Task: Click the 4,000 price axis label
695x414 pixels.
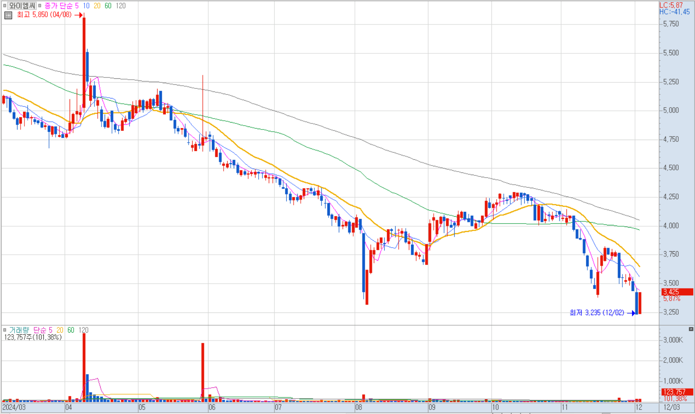Action: (671, 226)
